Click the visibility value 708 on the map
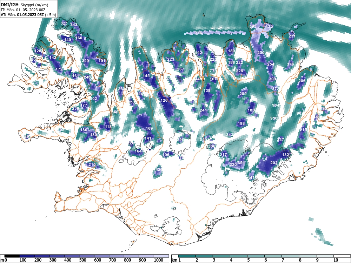The height and width of the screenshot is (263, 351). (x=61, y=130)
